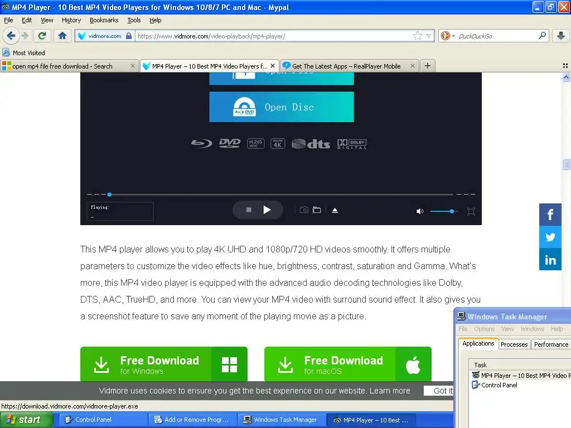Select the Performance tab in Task Manager
Viewport: 571px width, 428px height.
pos(550,344)
